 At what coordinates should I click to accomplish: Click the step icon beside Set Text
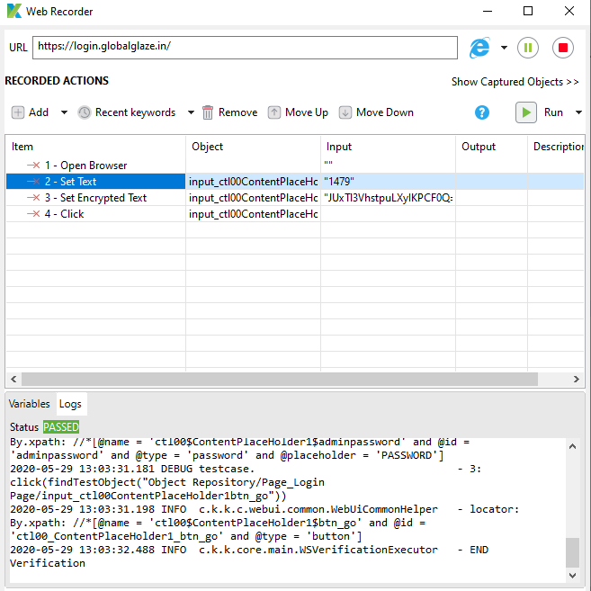33,182
